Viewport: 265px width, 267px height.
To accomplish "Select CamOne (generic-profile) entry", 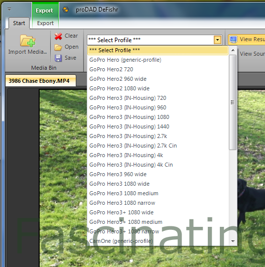I will 158,241.
